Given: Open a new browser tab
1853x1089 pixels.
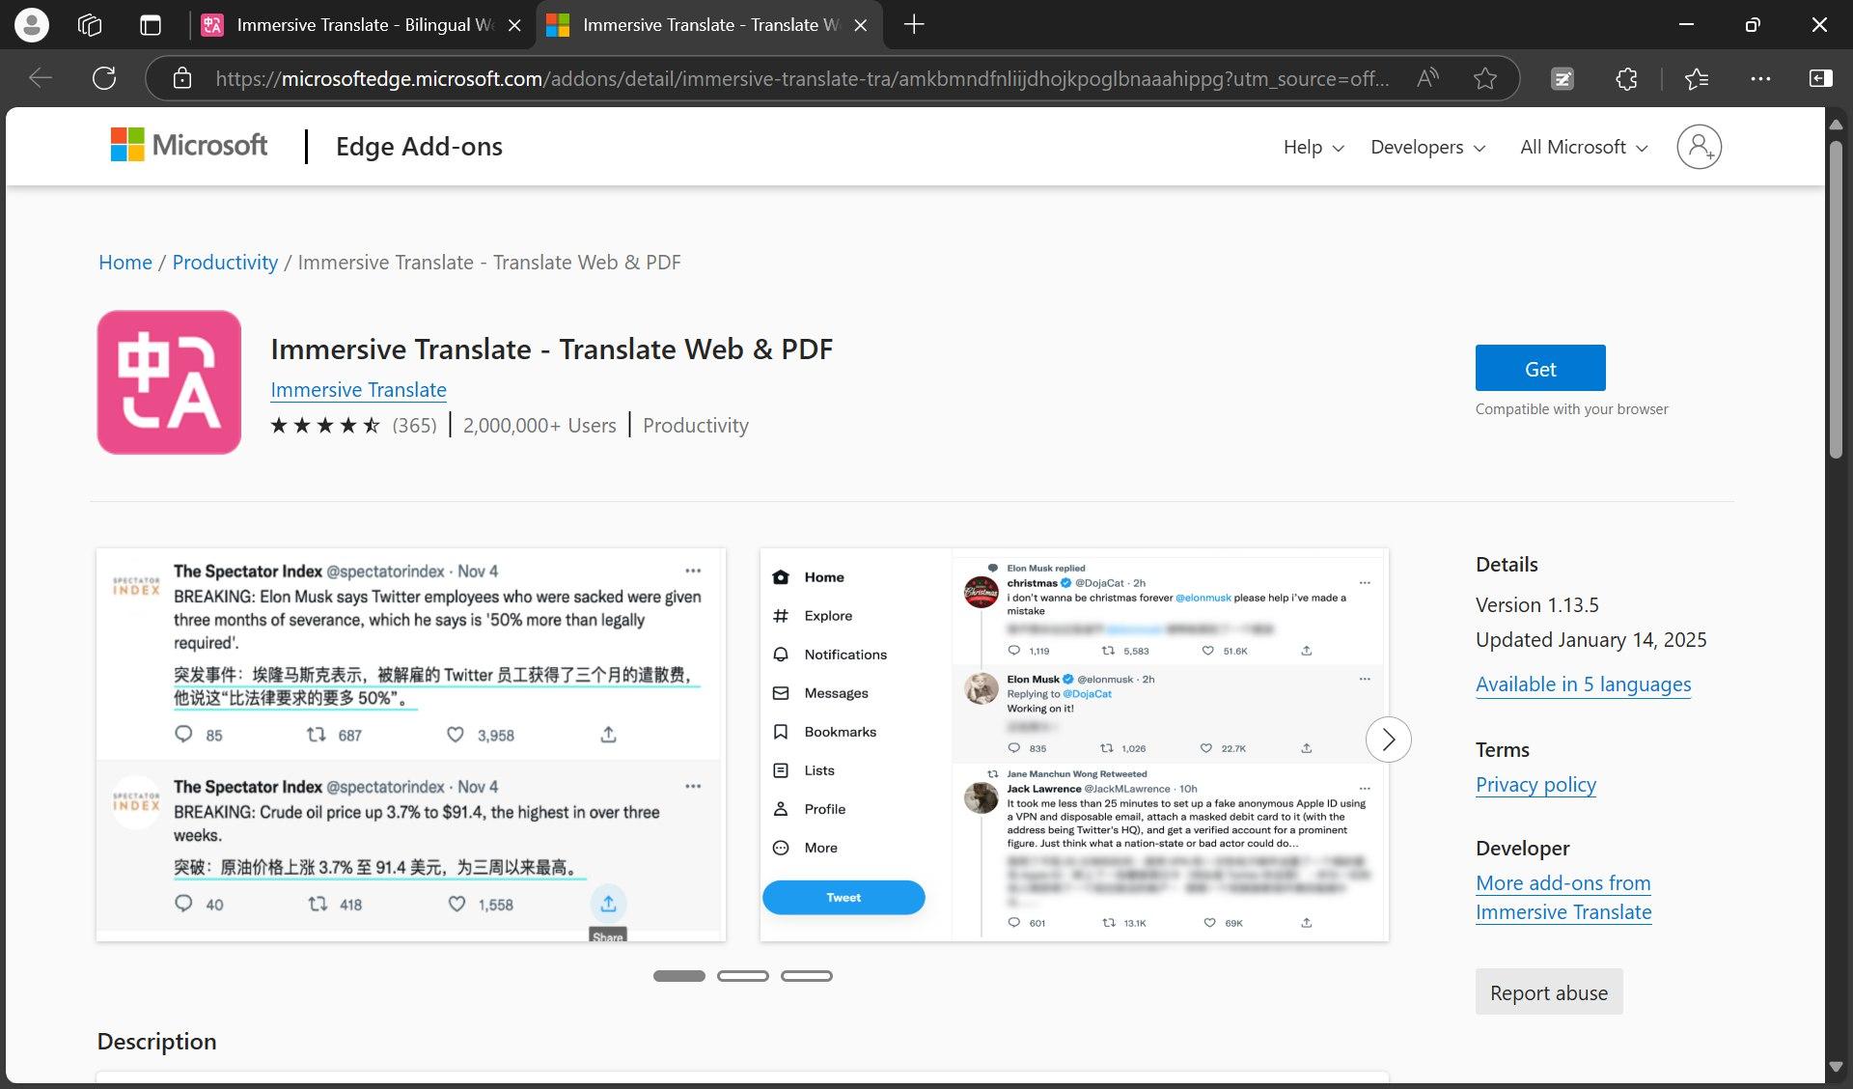Looking at the screenshot, I should [x=913, y=25].
